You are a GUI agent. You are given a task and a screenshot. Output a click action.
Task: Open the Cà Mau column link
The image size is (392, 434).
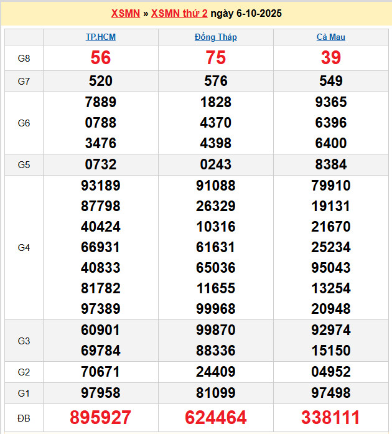331,37
